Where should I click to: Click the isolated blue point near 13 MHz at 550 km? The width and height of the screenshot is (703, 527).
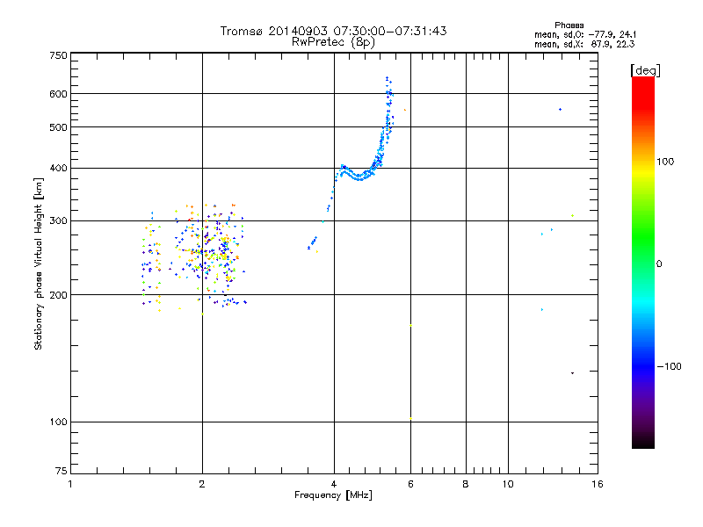(560, 109)
